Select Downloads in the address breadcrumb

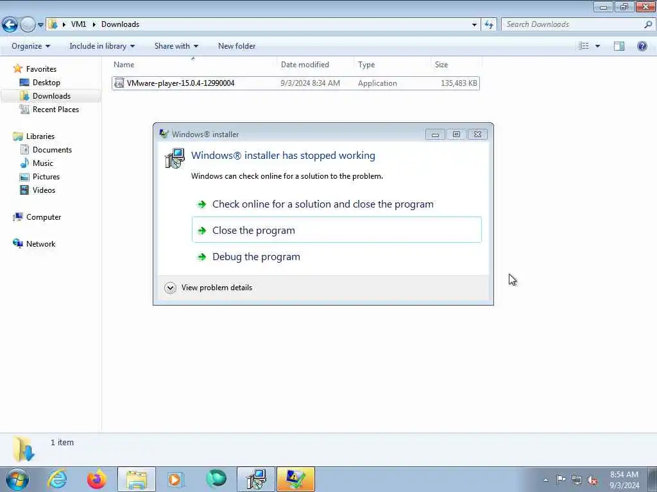click(x=120, y=24)
